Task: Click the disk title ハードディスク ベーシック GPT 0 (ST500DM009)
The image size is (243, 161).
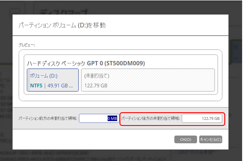Action: pyautogui.click(x=86, y=63)
